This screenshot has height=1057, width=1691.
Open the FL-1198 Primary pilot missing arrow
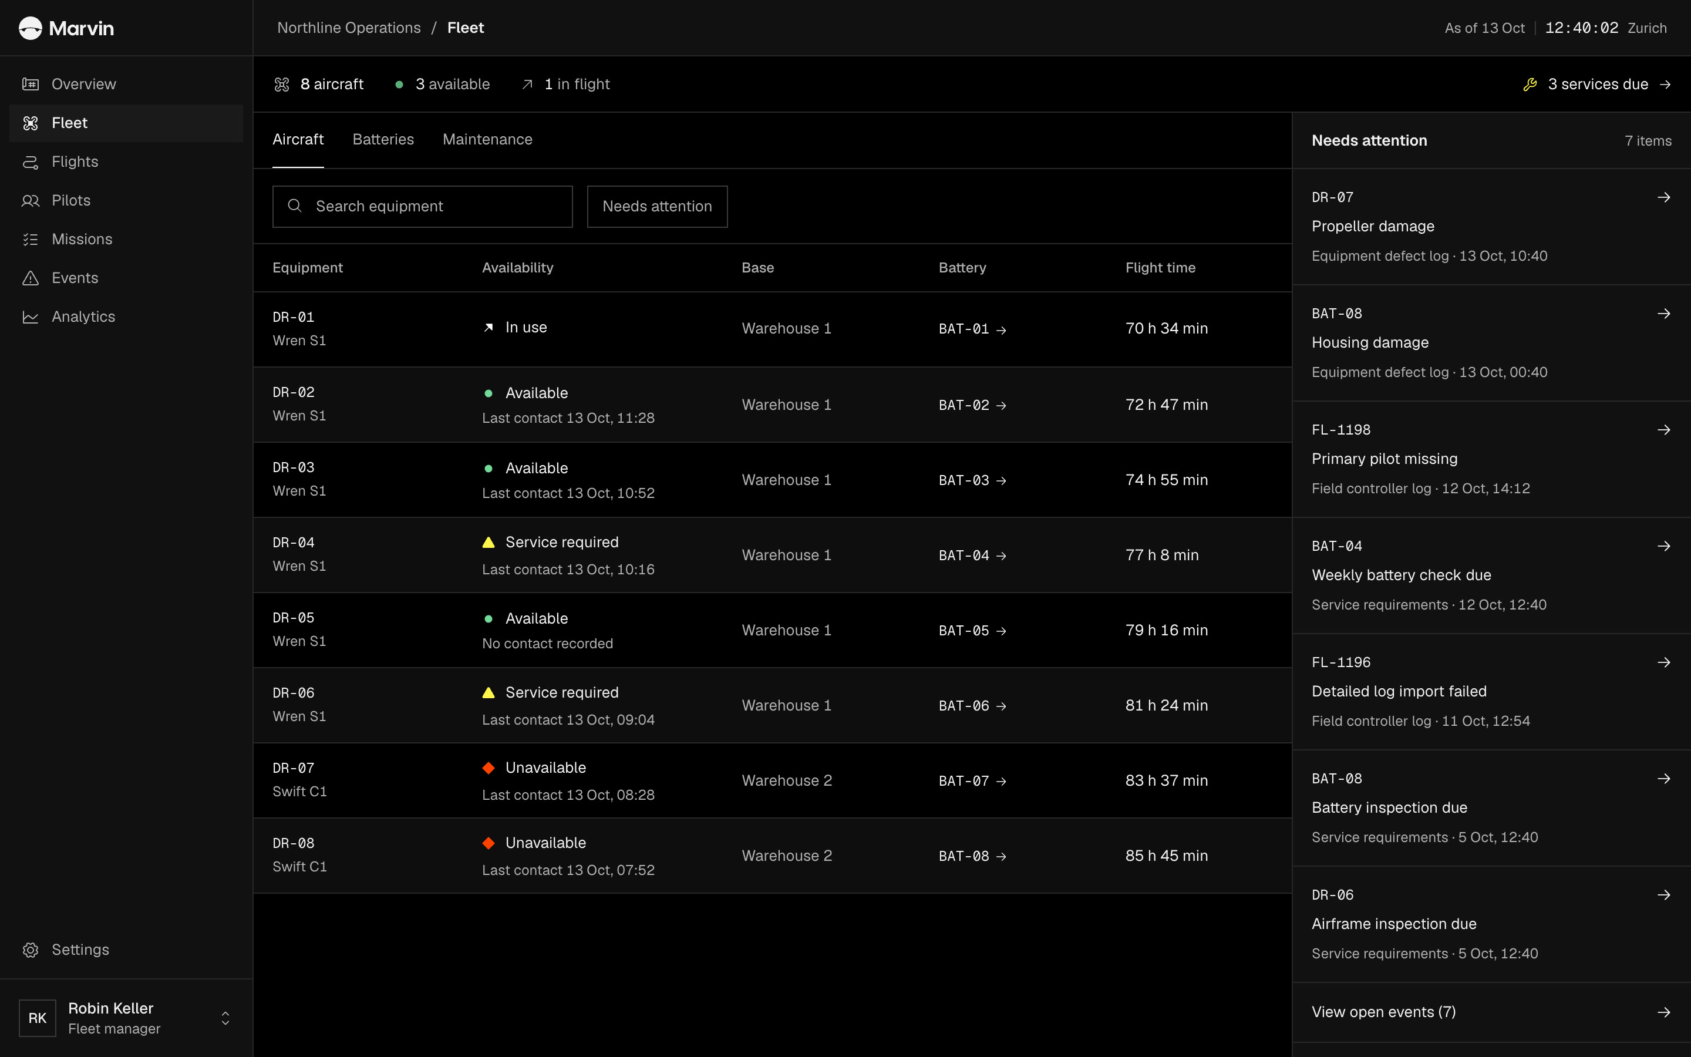click(x=1664, y=430)
